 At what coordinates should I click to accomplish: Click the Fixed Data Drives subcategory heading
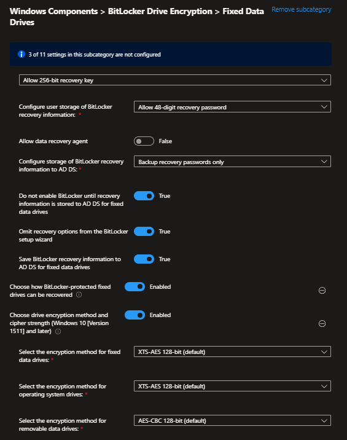tap(137, 17)
